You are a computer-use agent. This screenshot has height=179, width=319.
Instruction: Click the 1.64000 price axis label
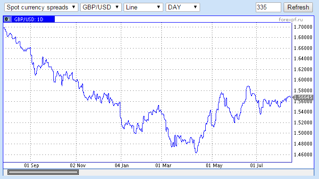(x=303, y=58)
